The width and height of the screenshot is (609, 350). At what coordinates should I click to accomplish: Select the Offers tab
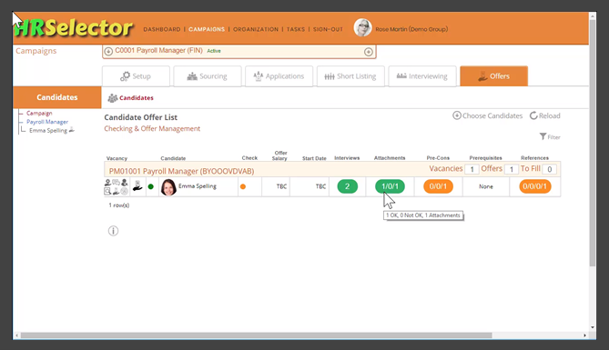point(493,76)
